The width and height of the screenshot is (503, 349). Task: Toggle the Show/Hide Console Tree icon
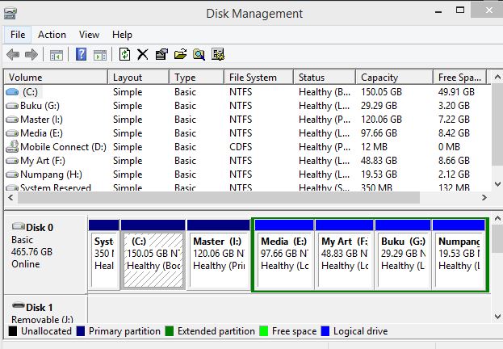click(x=57, y=55)
